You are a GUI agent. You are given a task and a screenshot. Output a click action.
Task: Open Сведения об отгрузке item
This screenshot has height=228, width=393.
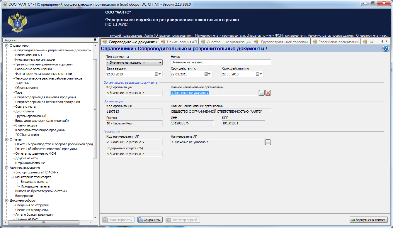(32, 205)
